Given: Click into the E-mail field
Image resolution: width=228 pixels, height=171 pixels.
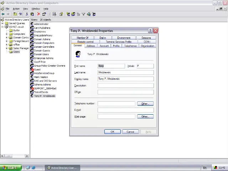Looking at the screenshot, I should point(126,110).
